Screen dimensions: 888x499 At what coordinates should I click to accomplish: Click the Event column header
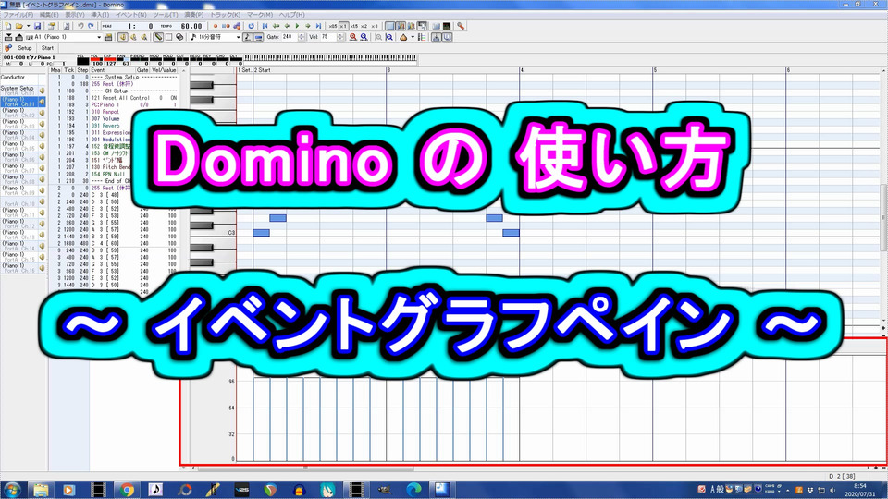(112, 70)
